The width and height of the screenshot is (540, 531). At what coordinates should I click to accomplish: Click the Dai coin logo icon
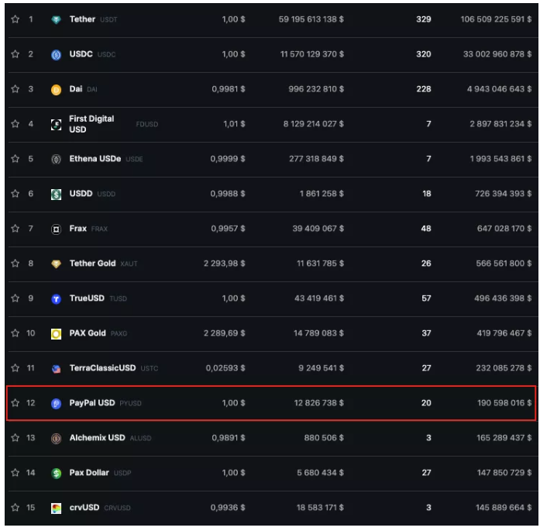[56, 89]
